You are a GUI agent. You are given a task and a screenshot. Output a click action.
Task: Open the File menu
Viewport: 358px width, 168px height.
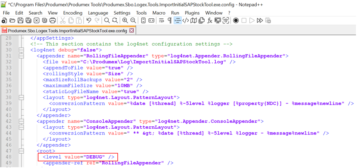tap(6, 13)
